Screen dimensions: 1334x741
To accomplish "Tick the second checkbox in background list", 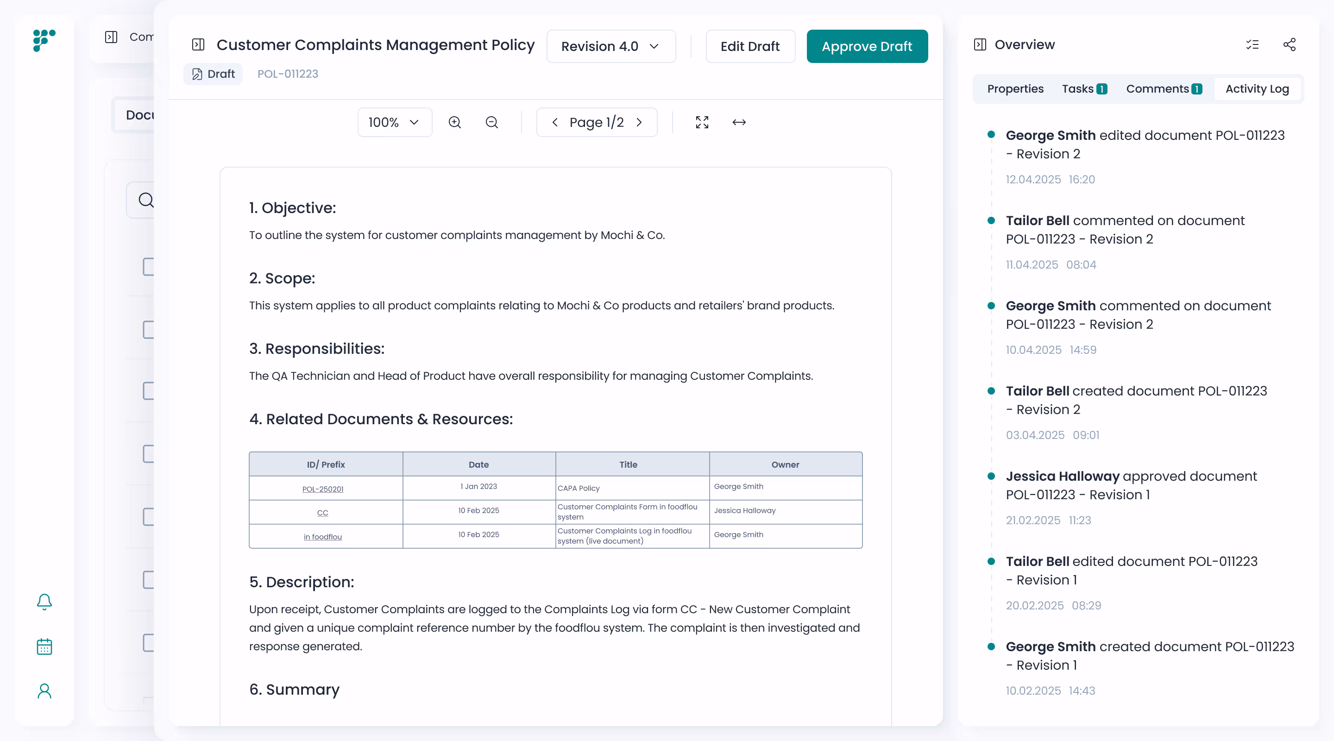I will click(149, 329).
